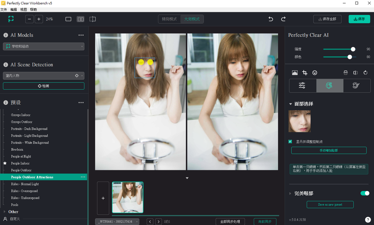Uncheck 显示并调整控制点 checkbox
The image size is (374, 225).
pyautogui.click(x=290, y=142)
